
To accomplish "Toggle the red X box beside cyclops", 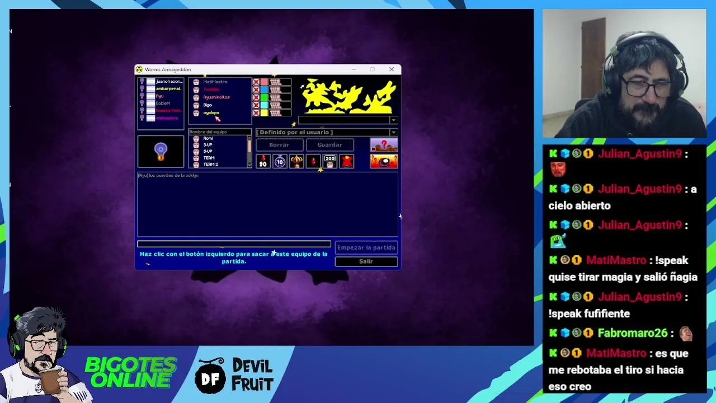I will tap(256, 113).
